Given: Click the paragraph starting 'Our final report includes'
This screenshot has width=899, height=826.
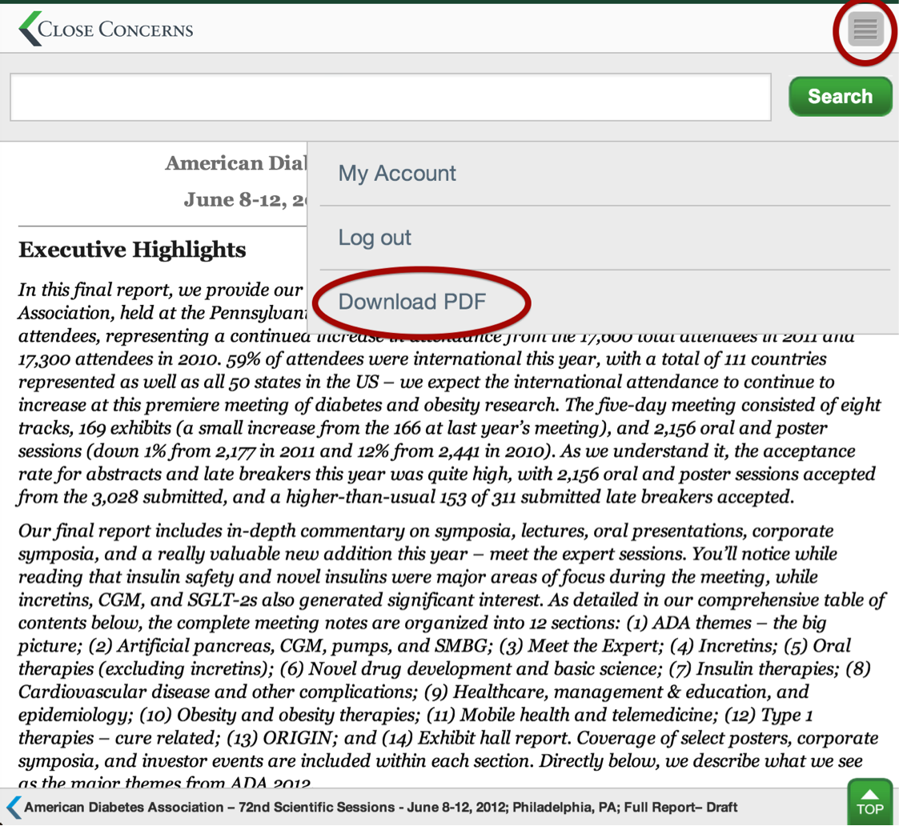Looking at the screenshot, I should pyautogui.click(x=452, y=657).
